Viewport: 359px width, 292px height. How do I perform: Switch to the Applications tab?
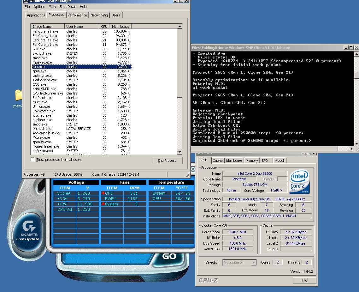(36, 15)
